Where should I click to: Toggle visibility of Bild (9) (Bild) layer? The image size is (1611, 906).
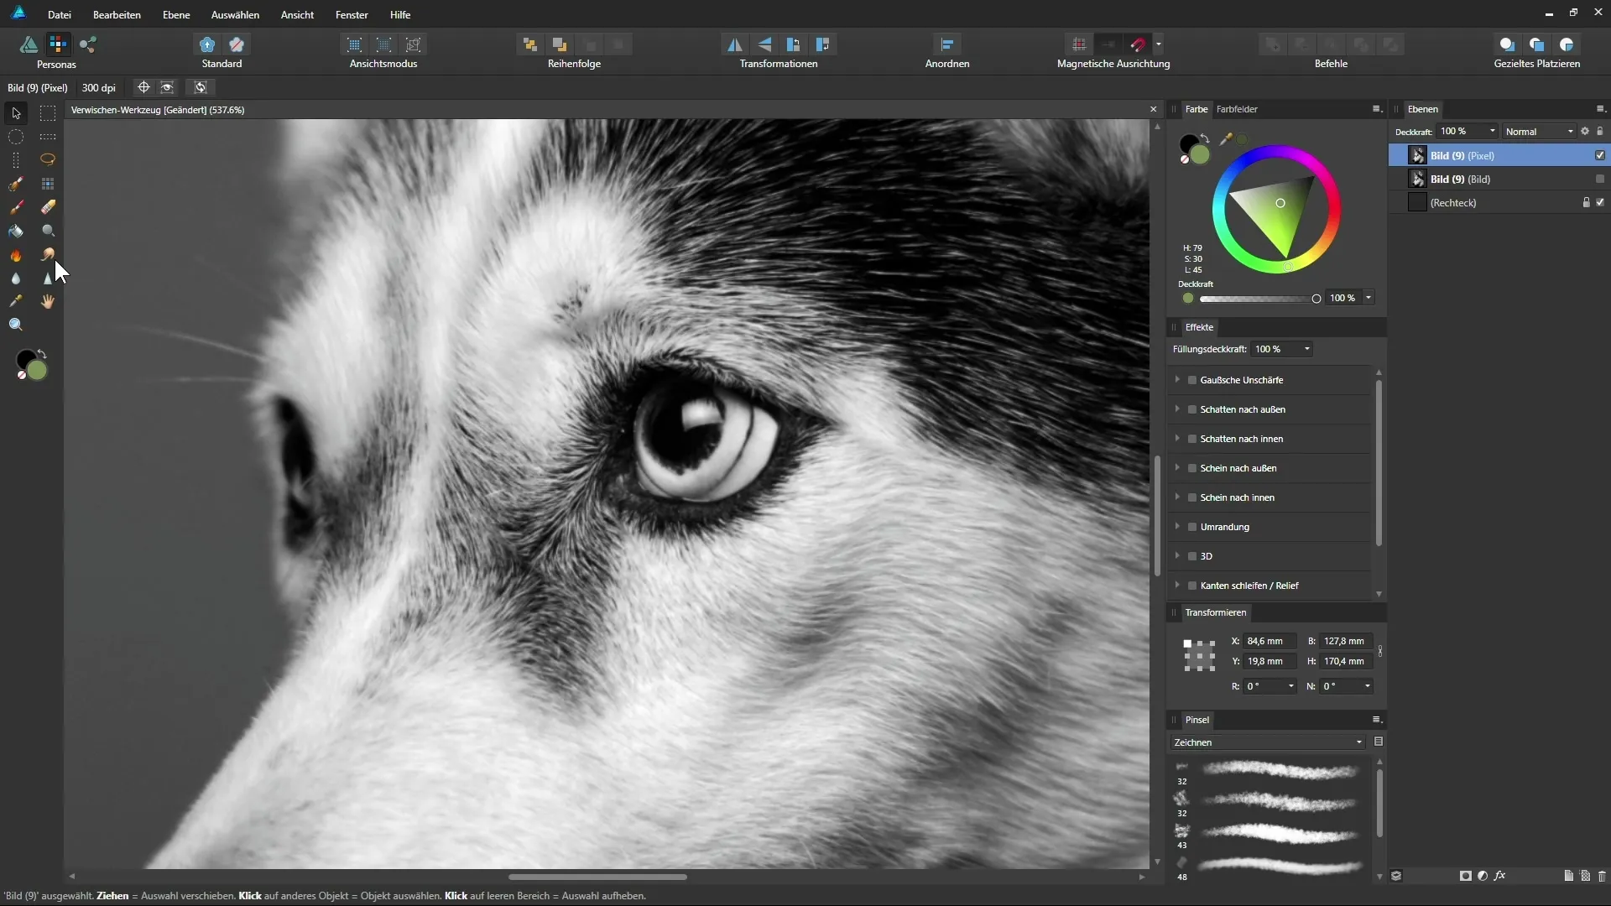[1600, 180]
